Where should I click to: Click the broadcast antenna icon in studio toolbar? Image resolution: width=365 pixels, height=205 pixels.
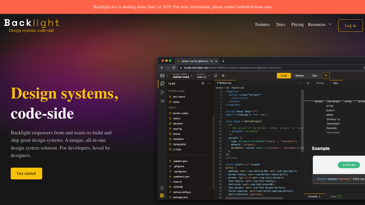tap(223, 76)
